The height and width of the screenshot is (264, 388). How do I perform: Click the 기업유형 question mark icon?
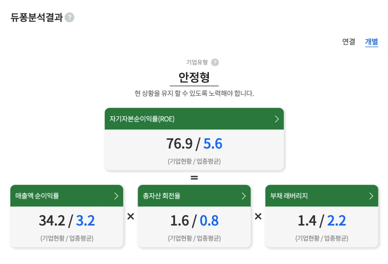tap(216, 62)
